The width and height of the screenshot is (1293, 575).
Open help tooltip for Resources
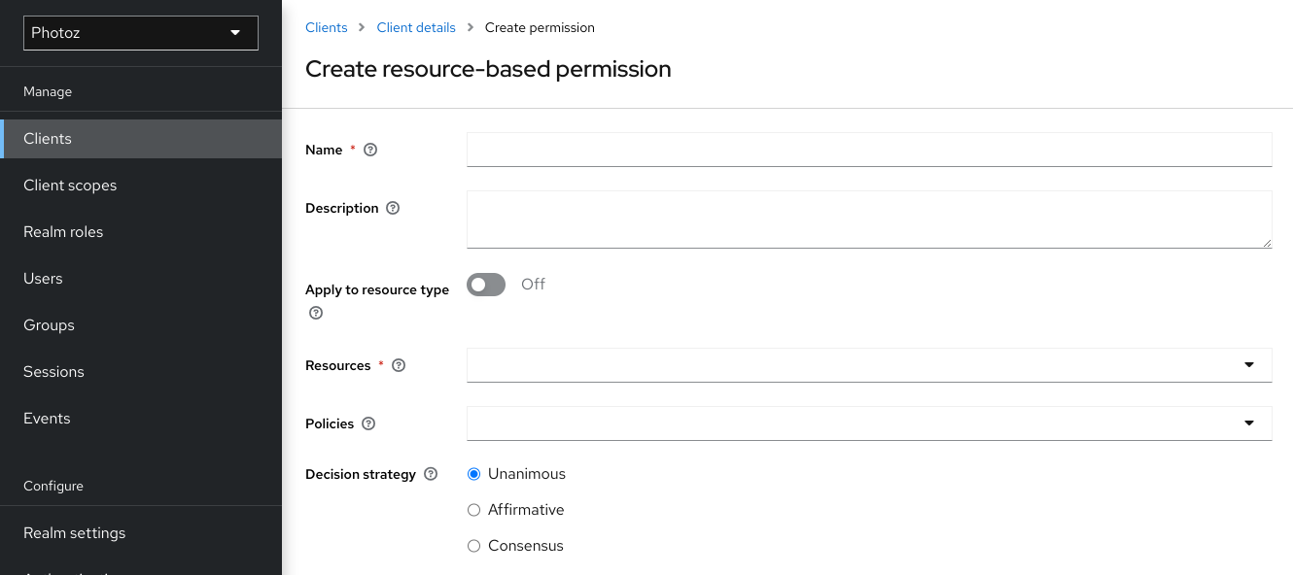click(x=398, y=364)
